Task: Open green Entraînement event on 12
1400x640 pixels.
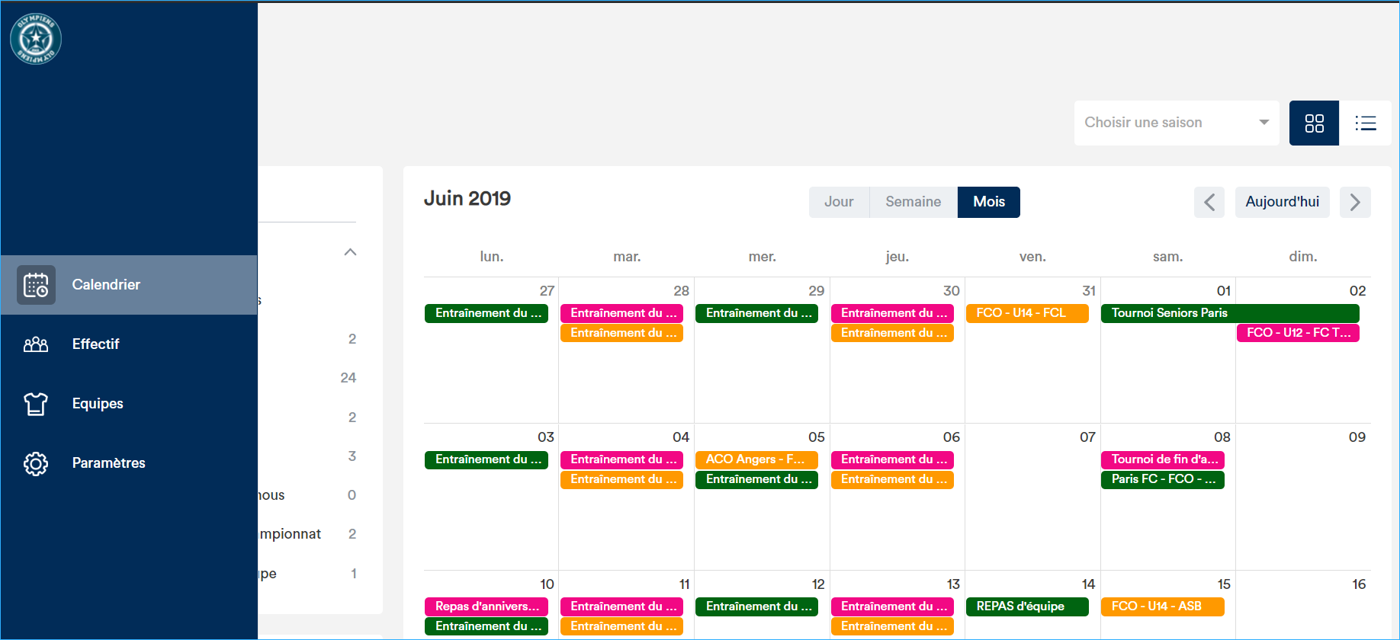Action: point(756,606)
